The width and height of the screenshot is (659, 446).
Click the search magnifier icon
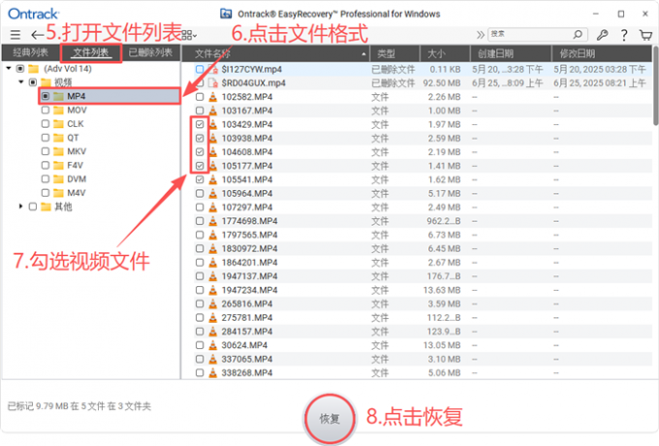578,34
